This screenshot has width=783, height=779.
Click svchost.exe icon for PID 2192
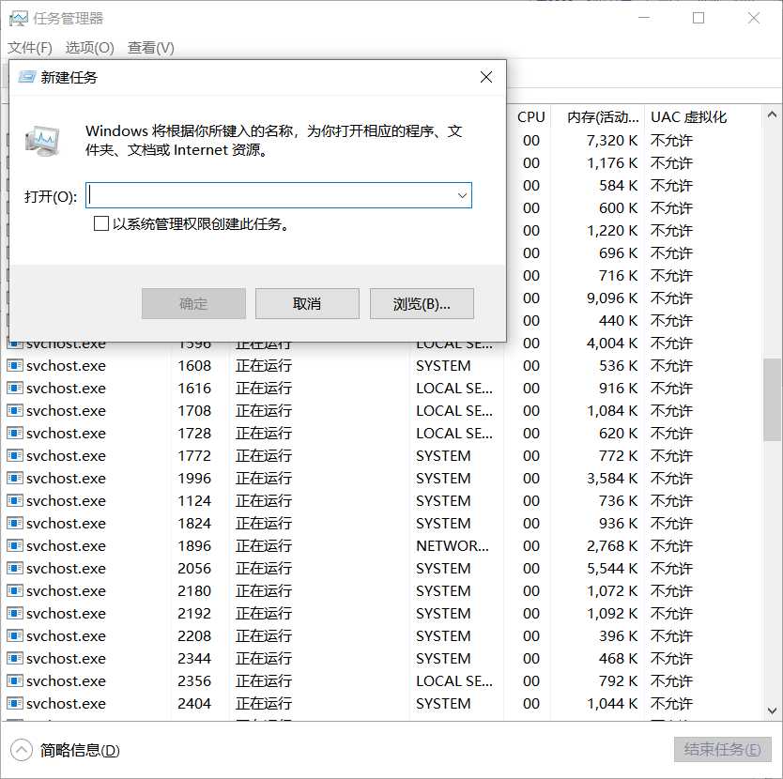click(14, 613)
